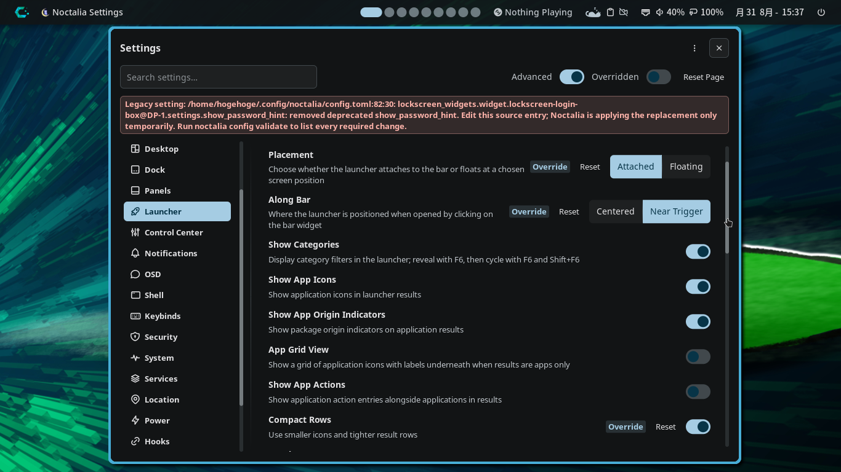Toggle the Overridden filter switch
841x472 pixels.
659,77
